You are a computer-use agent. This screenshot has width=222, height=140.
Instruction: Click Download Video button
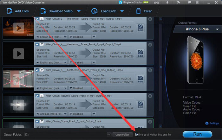[56, 11]
